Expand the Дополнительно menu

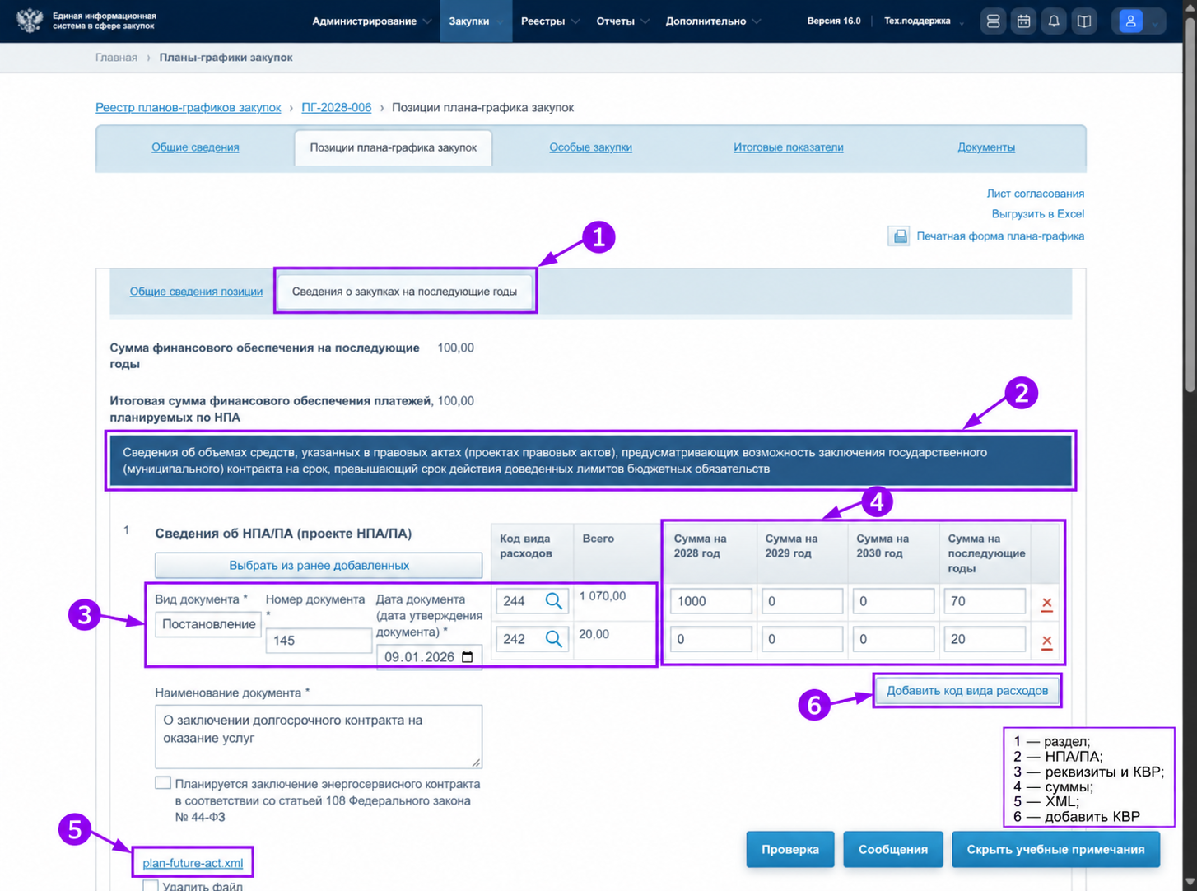pyautogui.click(x=713, y=21)
